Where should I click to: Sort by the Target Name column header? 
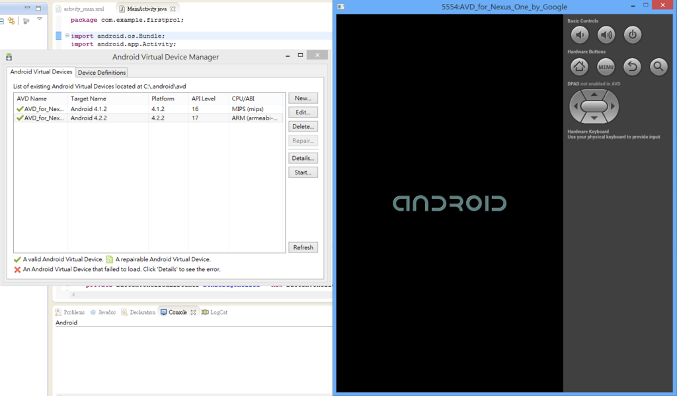click(108, 99)
